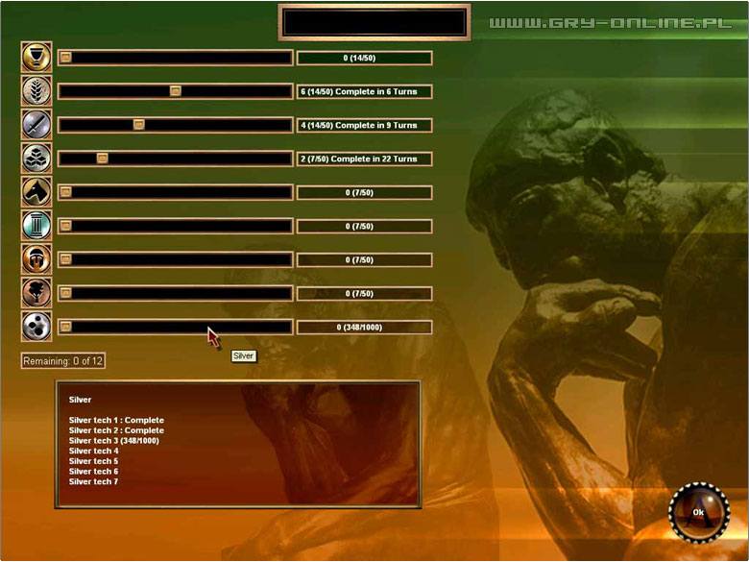749x562 pixels.
Task: Select the chalice research icon
Action: pos(36,58)
